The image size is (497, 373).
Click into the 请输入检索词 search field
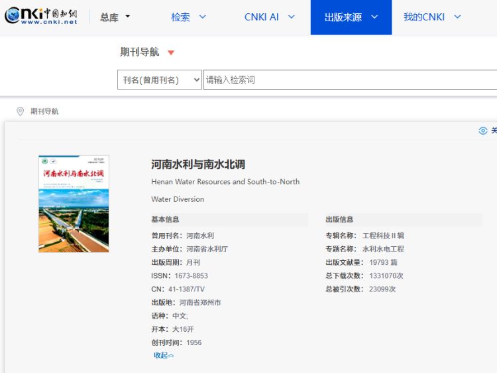coord(350,80)
